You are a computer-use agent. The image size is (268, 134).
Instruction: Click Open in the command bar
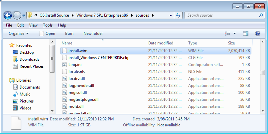point(47,33)
